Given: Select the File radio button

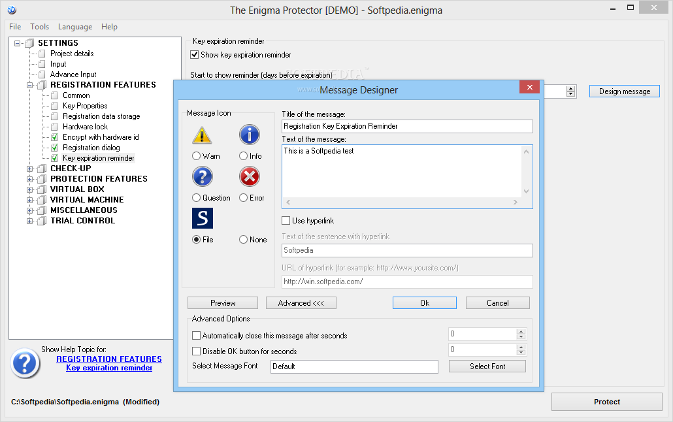Looking at the screenshot, I should [x=196, y=240].
